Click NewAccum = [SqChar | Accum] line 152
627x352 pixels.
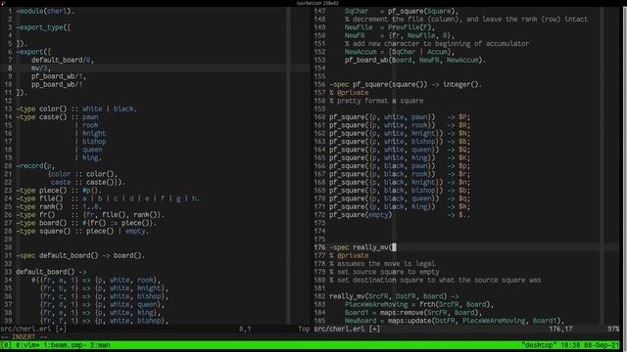pos(400,52)
